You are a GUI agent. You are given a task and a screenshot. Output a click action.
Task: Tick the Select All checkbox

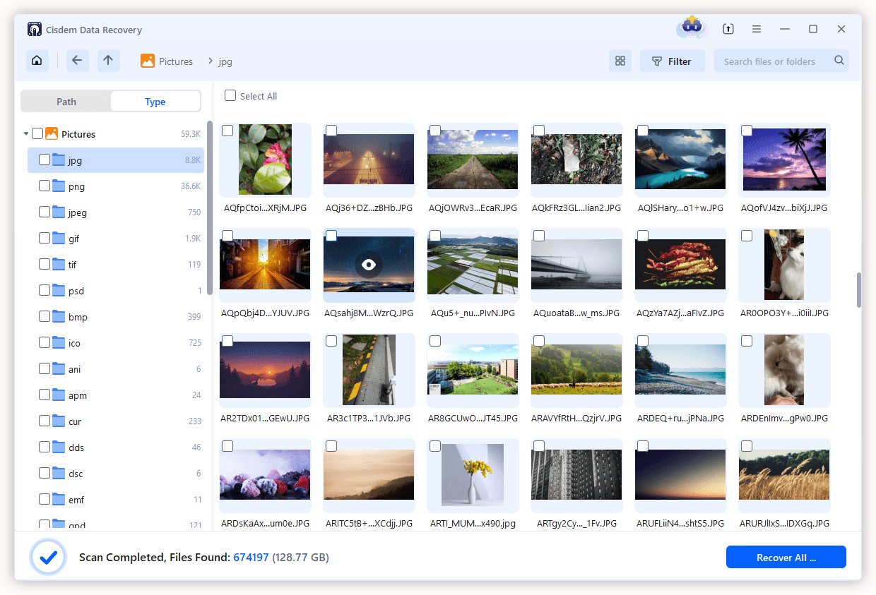[x=230, y=95]
